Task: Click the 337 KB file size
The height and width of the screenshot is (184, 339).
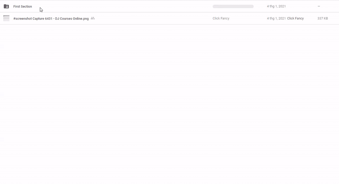Action: tap(322, 18)
